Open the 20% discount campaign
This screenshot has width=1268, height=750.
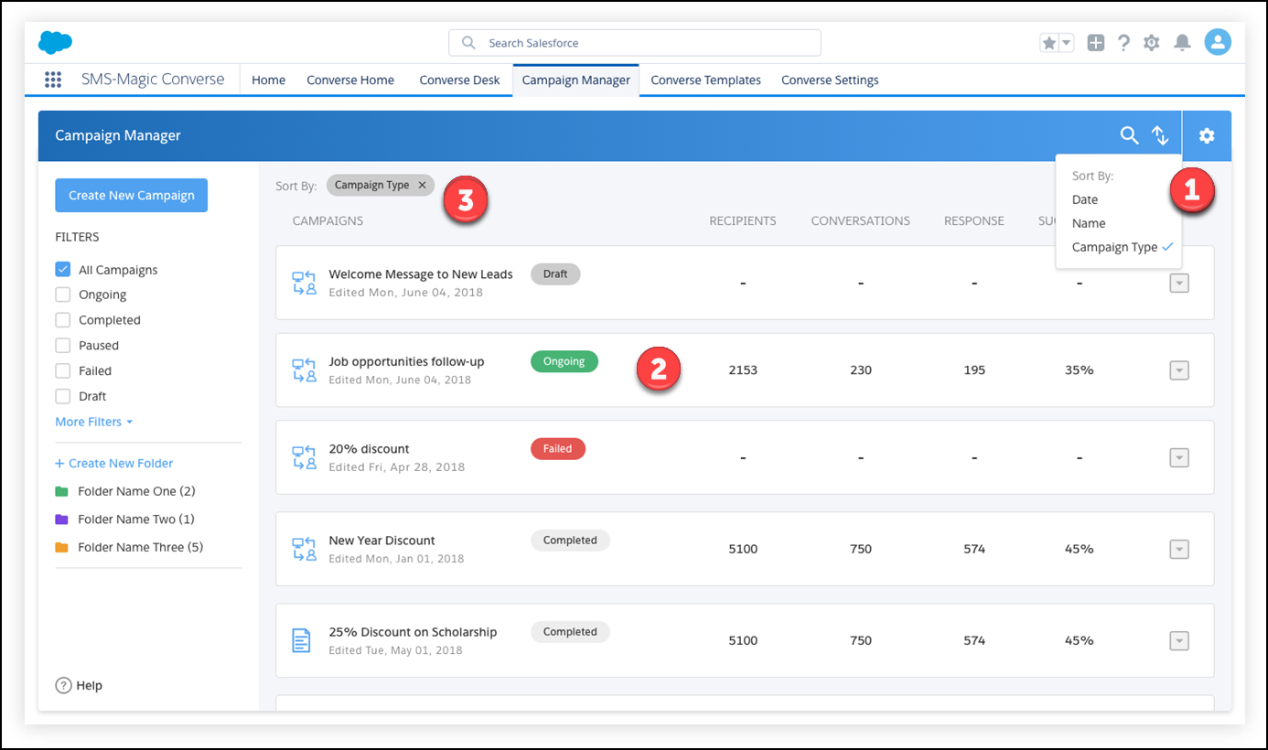pos(369,448)
